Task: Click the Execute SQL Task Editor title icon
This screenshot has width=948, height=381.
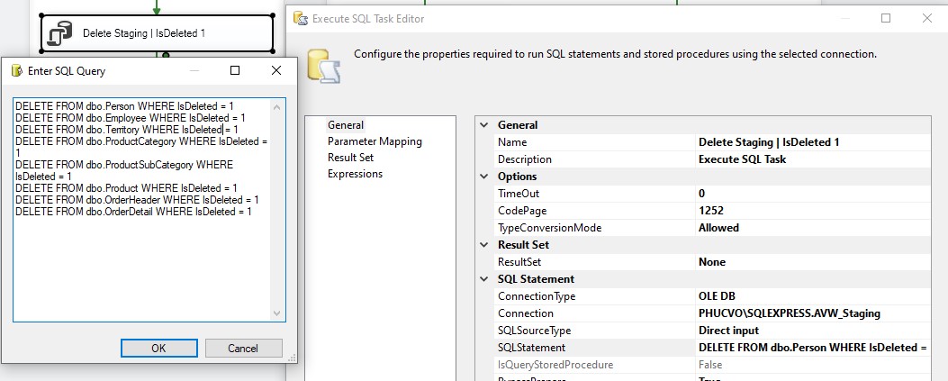Action: pyautogui.click(x=301, y=19)
